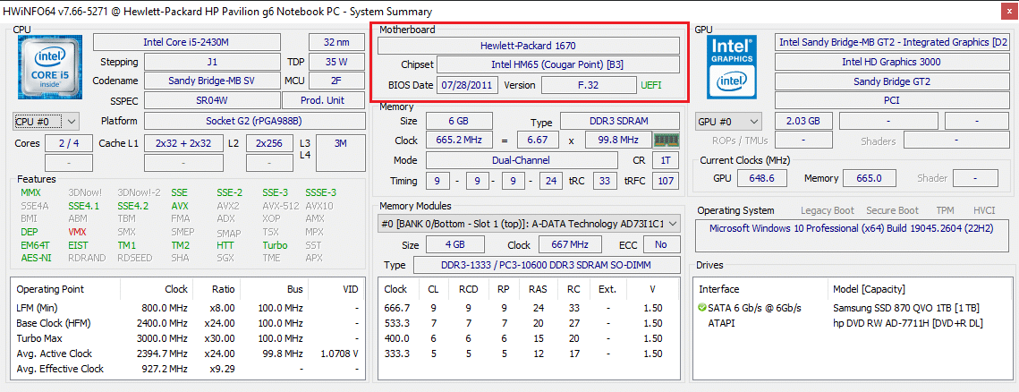Expand the memory module BANK 0 dropdown

click(529, 224)
